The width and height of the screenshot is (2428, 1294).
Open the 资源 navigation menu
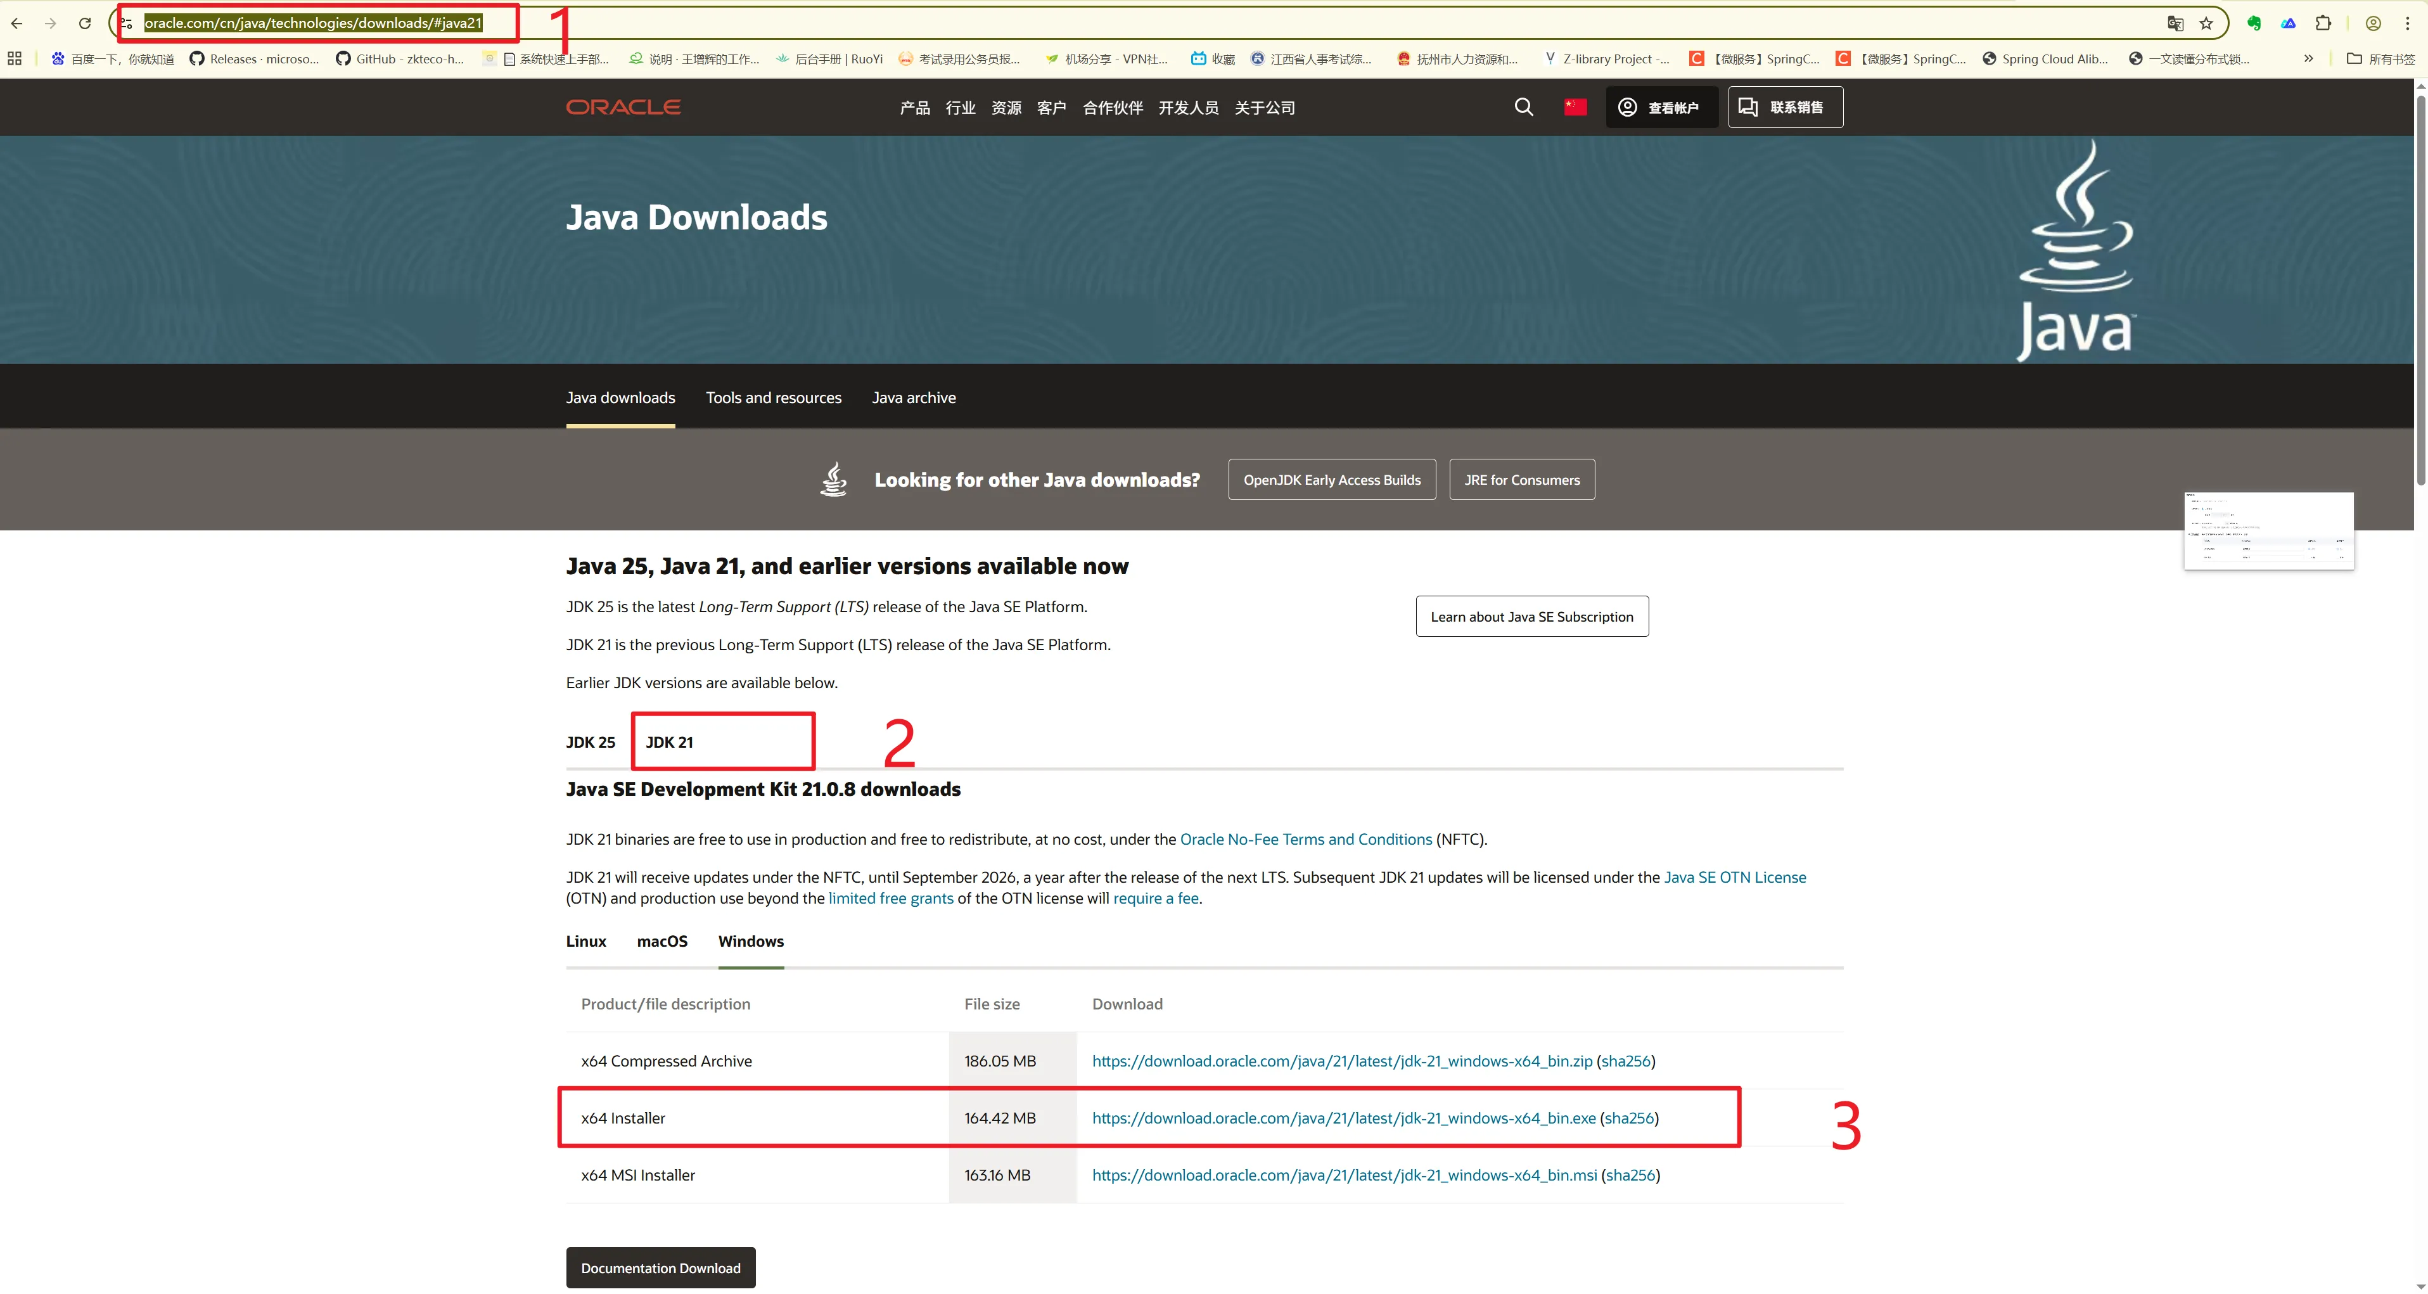1006,108
